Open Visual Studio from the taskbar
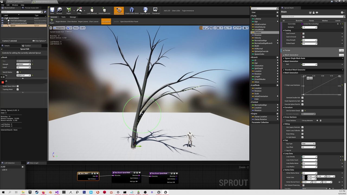Viewport: 347px width, 195px height. pyautogui.click(x=57, y=192)
